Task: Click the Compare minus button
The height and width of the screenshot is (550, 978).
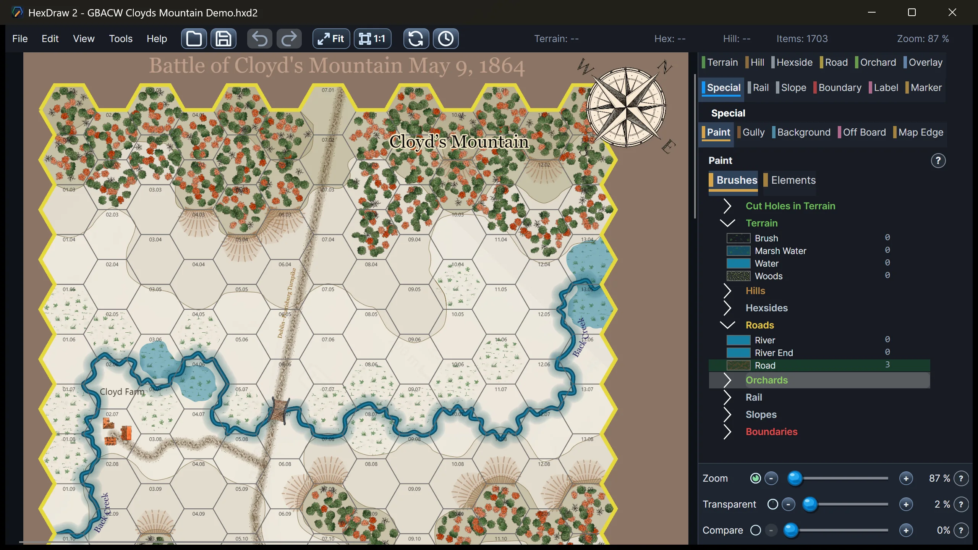Action: pyautogui.click(x=771, y=530)
